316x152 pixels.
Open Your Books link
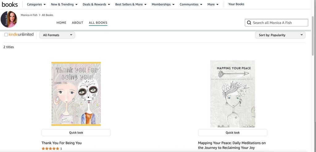coord(236,4)
